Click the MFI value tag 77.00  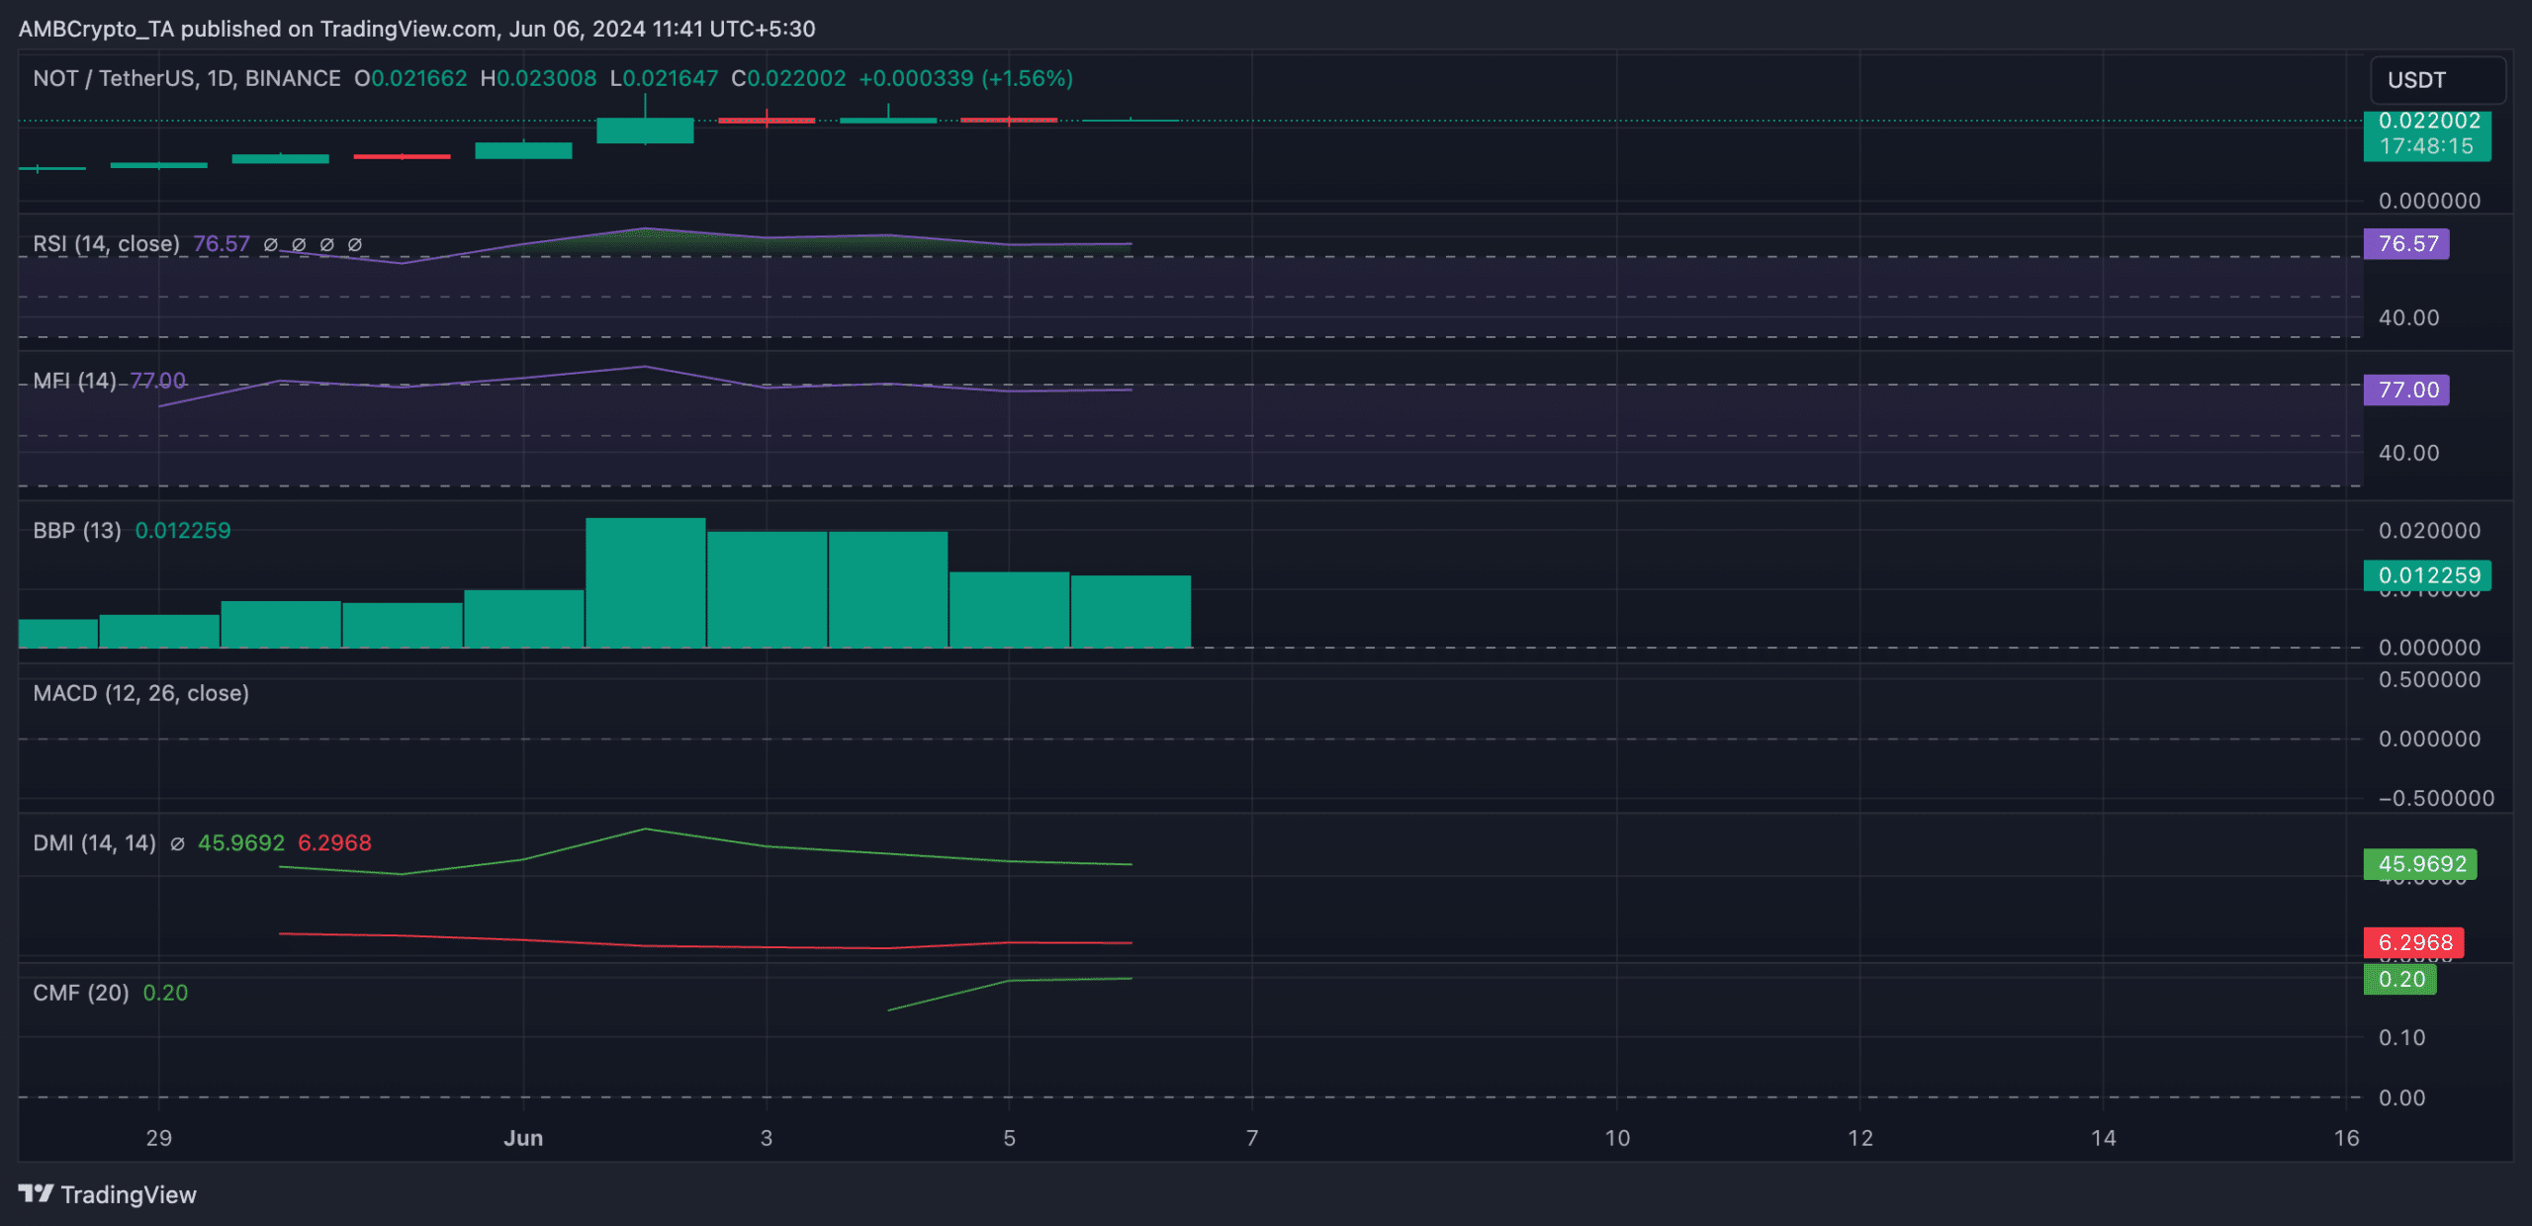point(2406,390)
